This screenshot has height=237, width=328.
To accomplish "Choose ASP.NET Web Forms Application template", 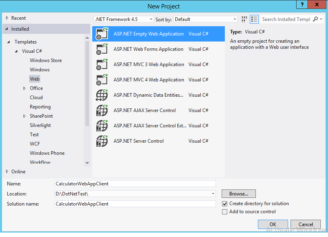I will (x=148, y=49).
